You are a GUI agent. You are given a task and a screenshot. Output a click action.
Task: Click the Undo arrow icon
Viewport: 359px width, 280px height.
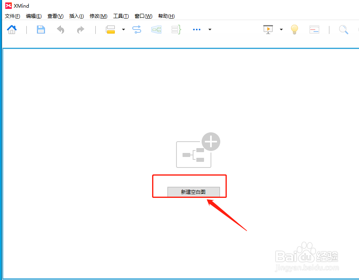coord(61,30)
